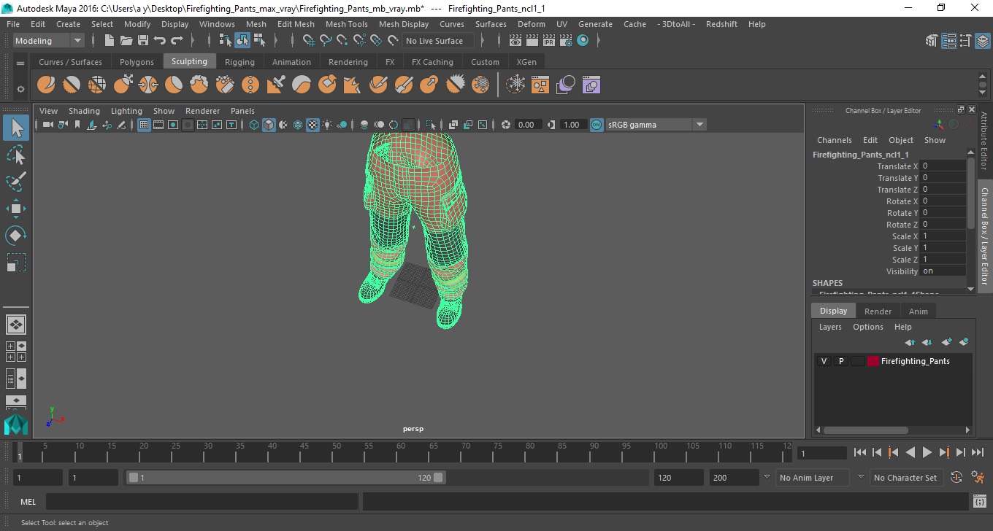Select the Sculpt tool in shelf
Screen dimensions: 993x531
pyautogui.click(x=46, y=85)
